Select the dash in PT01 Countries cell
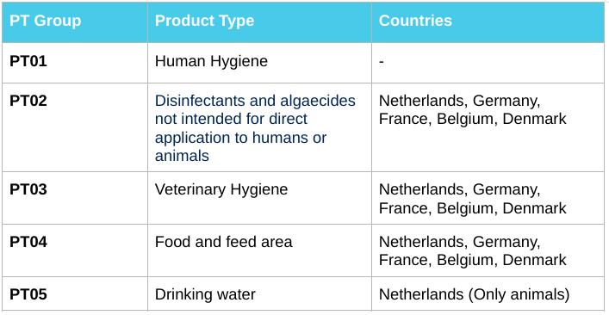This screenshot has width=609, height=315. 382,62
